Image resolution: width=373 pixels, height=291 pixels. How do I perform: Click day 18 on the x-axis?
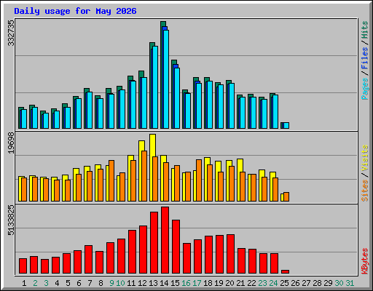pos(208,283)
